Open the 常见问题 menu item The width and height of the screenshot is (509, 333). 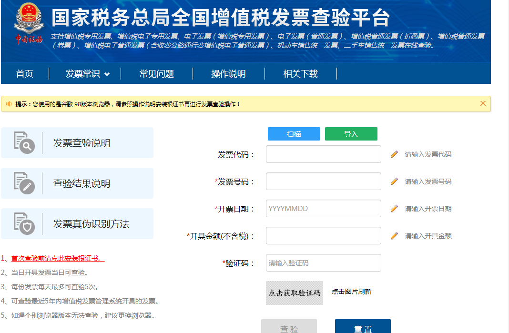coord(156,74)
